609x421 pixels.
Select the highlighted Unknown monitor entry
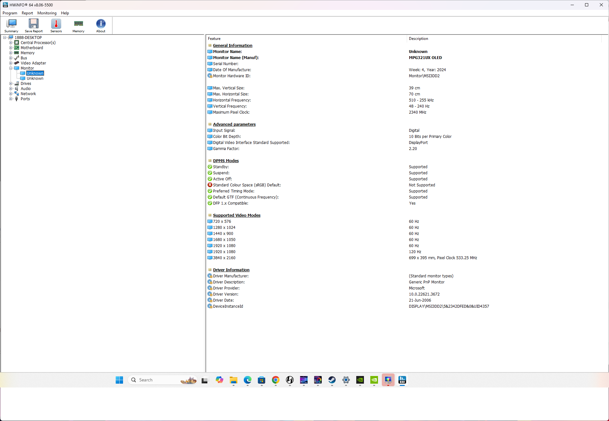click(35, 73)
